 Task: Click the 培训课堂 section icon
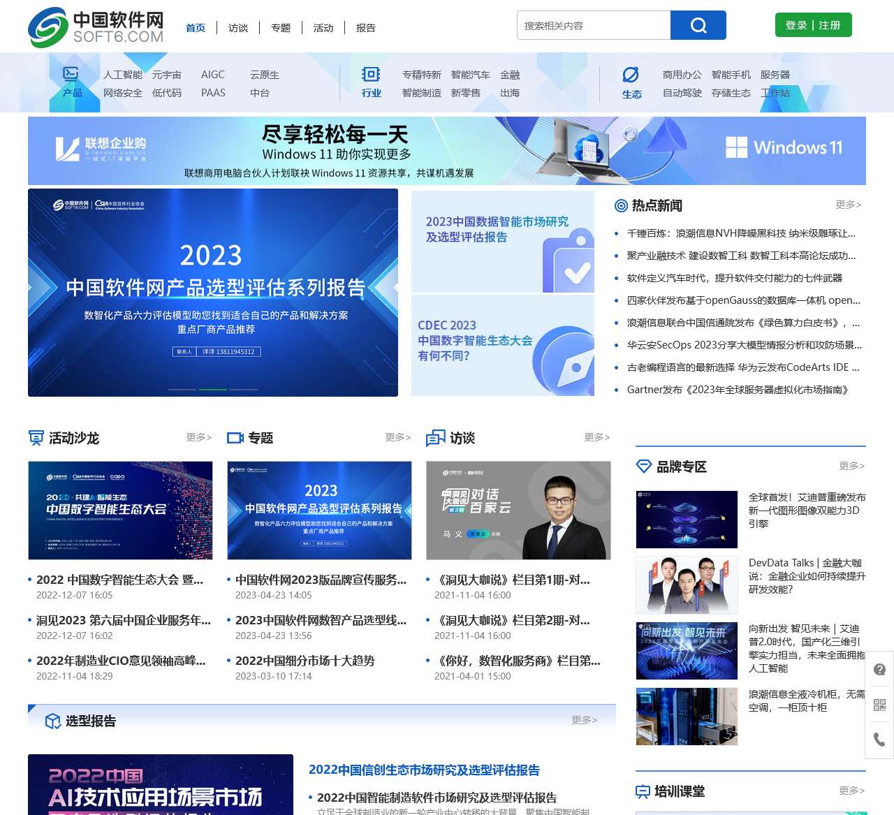[x=643, y=791]
